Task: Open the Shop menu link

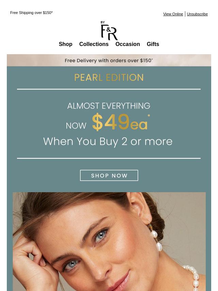Action: [x=65, y=44]
